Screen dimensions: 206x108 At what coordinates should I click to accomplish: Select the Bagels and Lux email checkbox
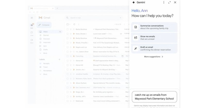point(67,47)
